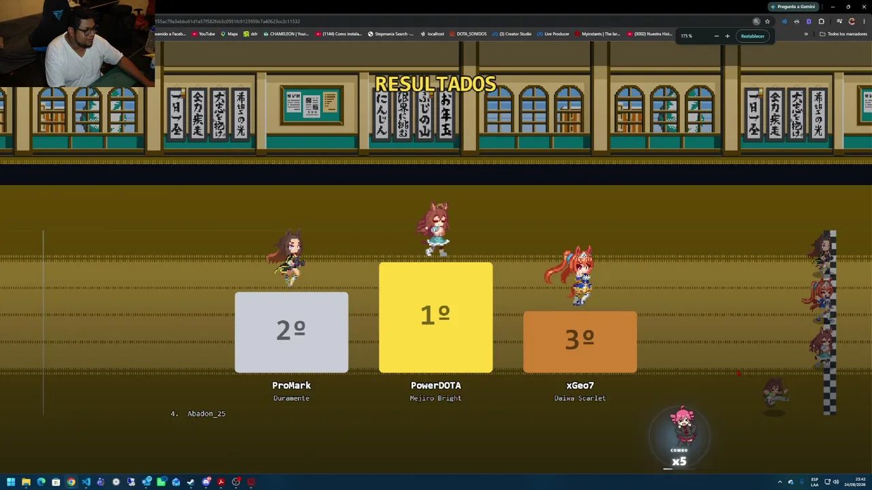The image size is (872, 490).
Task: Click the combo x5 character badge
Action: click(680, 438)
